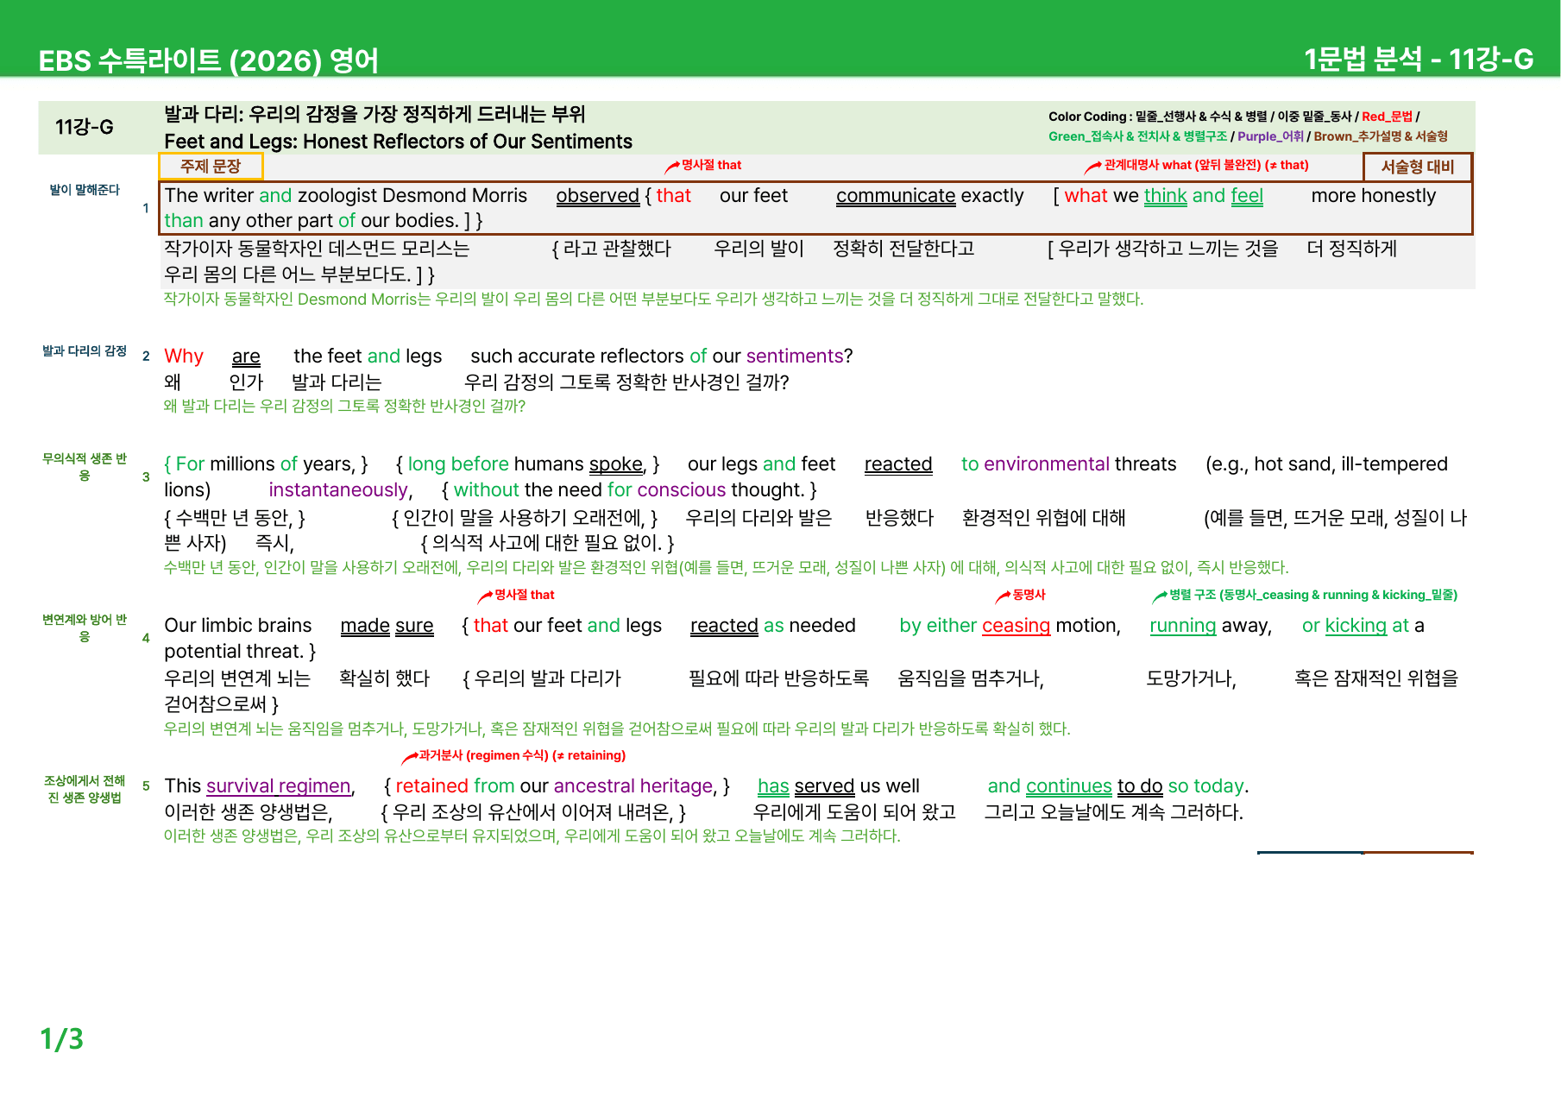Viewport: 1561px width, 1104px height.
Task: Click the underlined verb 'reacted' in sentence 3
Action: pyautogui.click(x=898, y=464)
